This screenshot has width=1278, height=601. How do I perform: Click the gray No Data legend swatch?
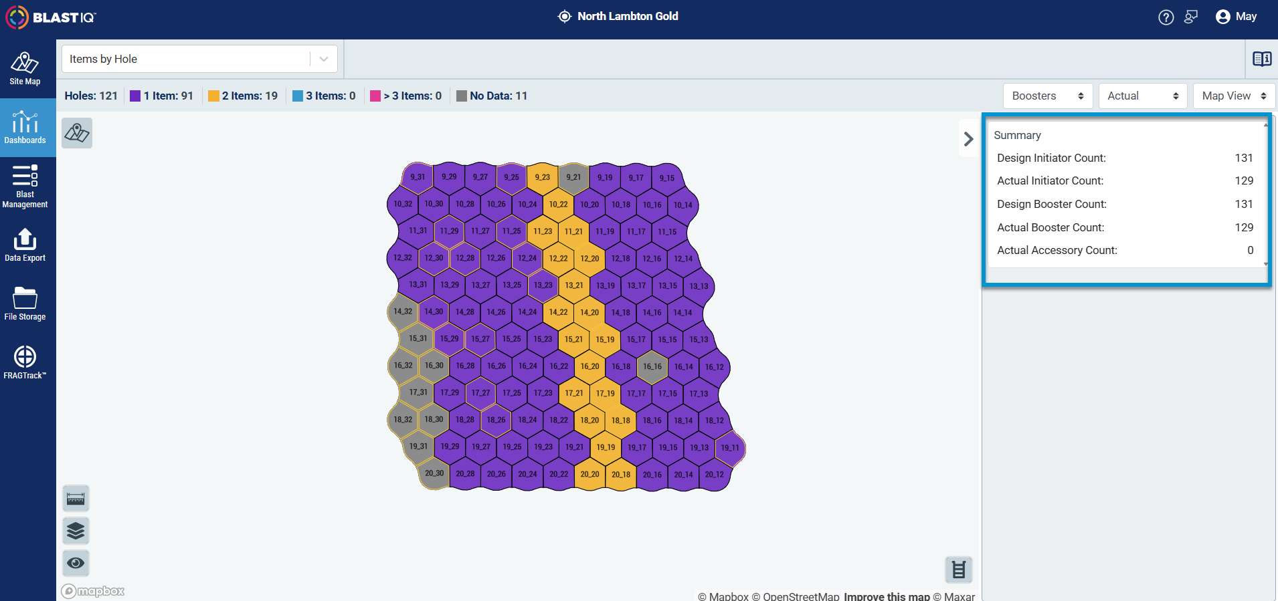point(461,96)
